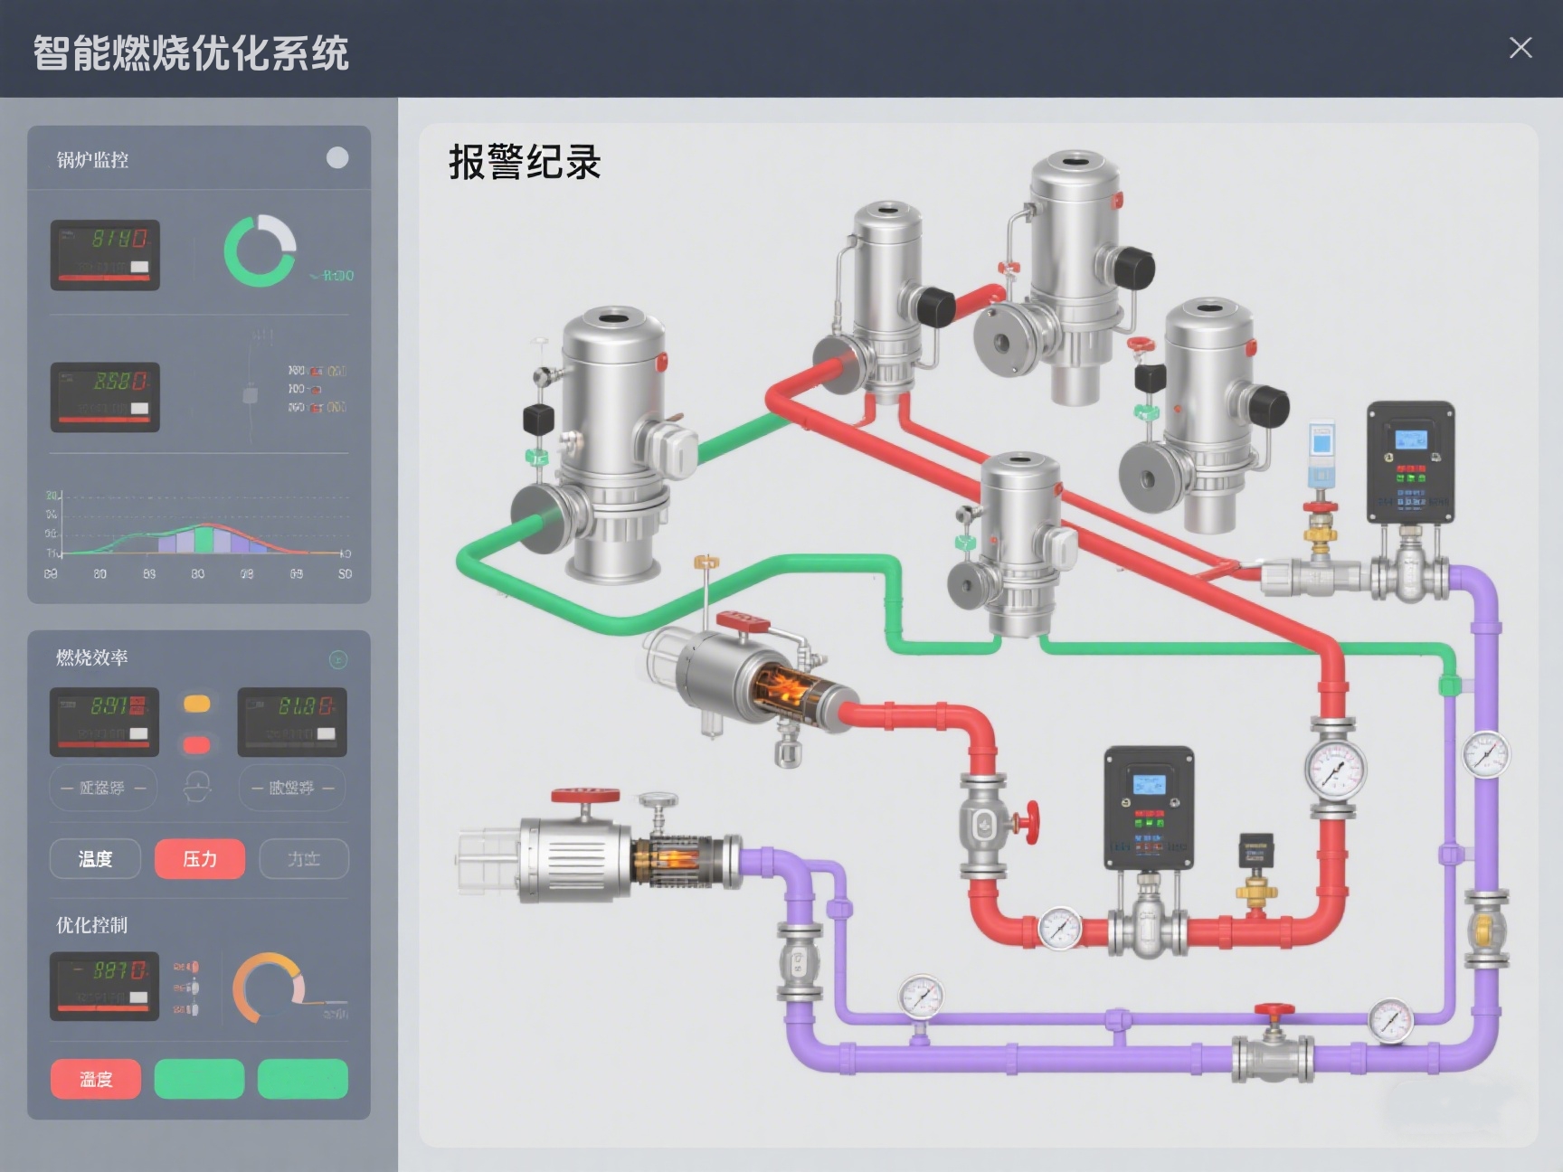The image size is (1563, 1172).
Task: Toggle the red indicator between efficiency displays
Action: pos(197,744)
